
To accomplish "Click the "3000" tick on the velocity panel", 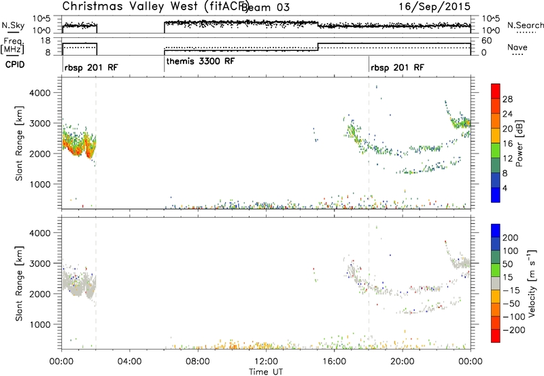I will pyautogui.click(x=39, y=263).
